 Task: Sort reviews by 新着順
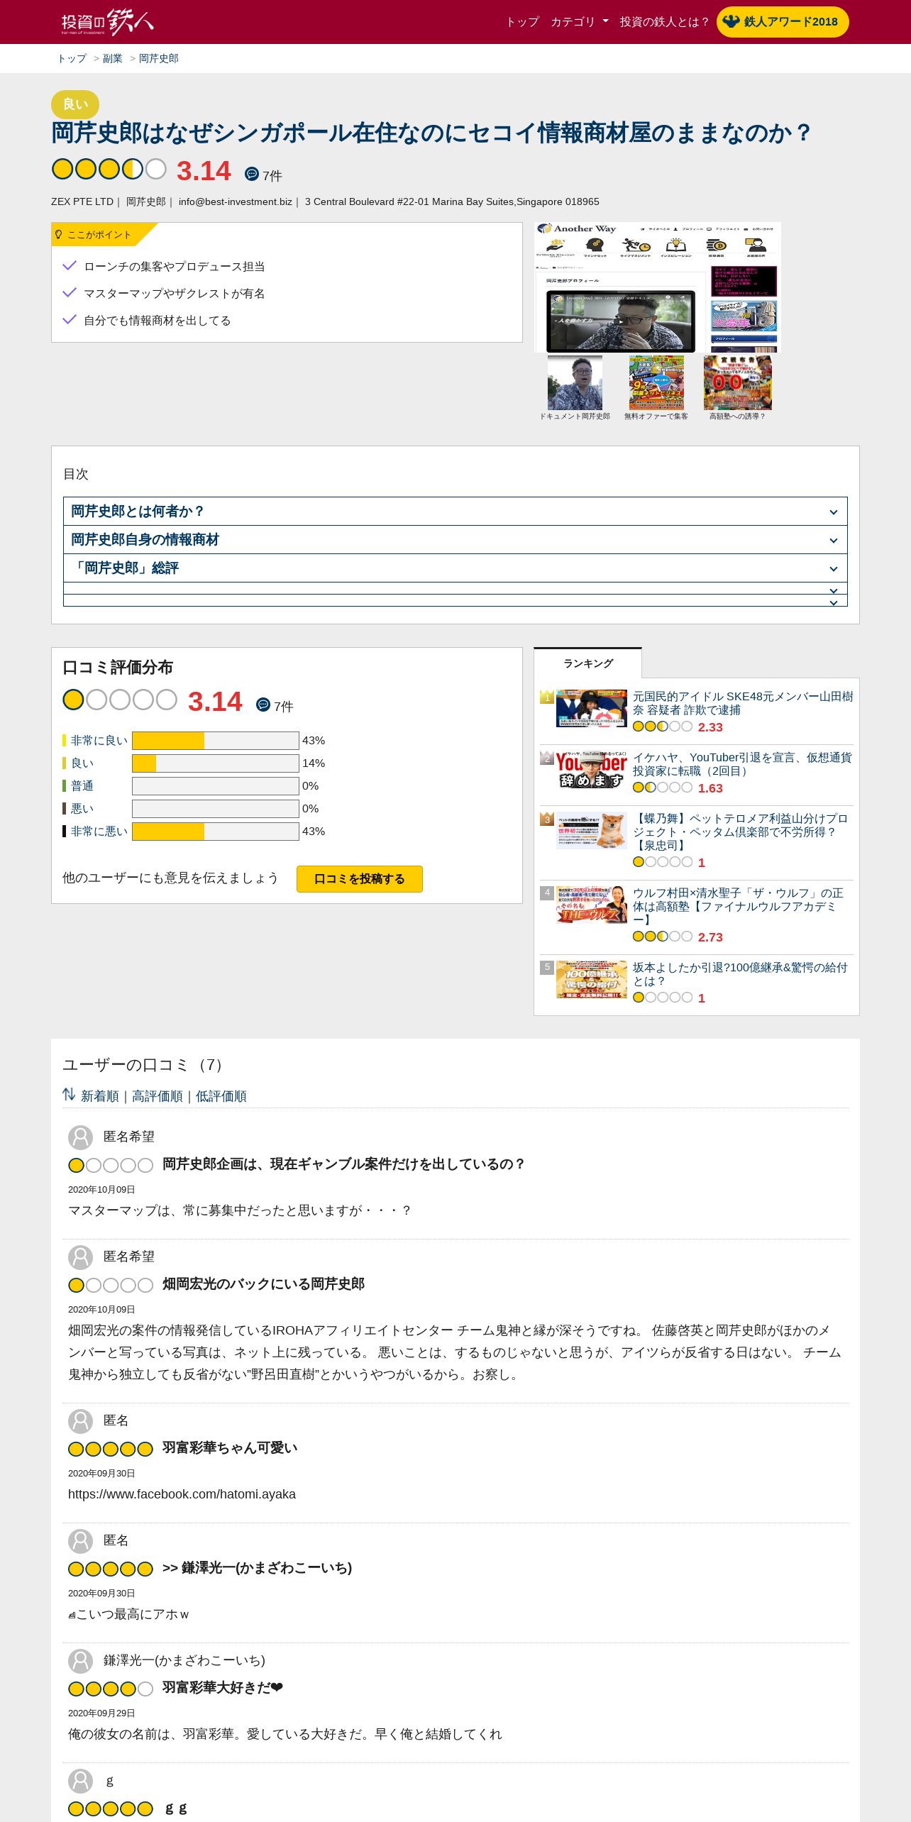click(x=100, y=1096)
